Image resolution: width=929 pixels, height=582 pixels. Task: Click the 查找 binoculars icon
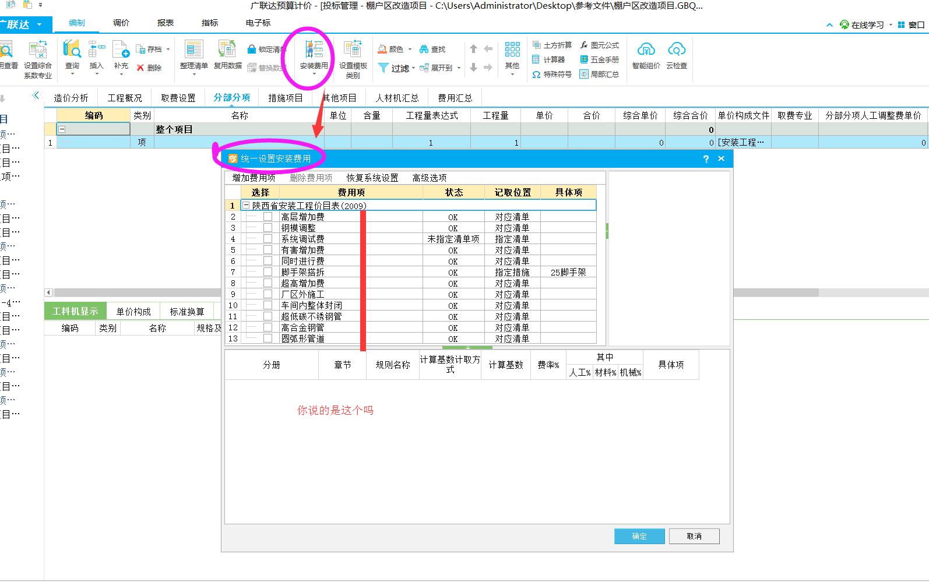pos(424,49)
